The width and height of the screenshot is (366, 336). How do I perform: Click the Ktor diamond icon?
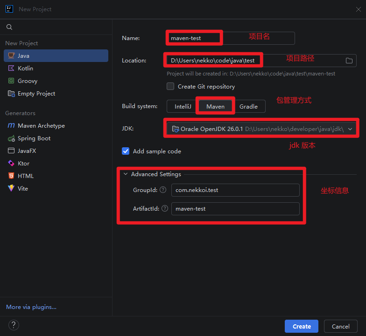point(11,163)
